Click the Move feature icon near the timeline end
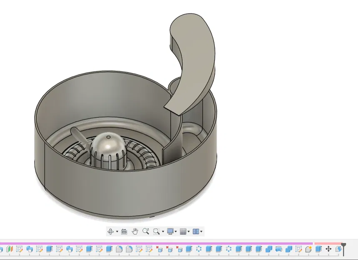 [329, 249]
